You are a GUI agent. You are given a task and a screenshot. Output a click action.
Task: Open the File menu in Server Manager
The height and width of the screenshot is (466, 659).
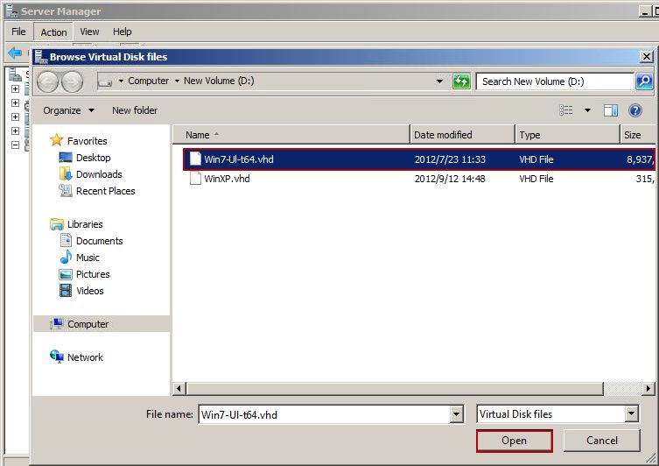[18, 32]
